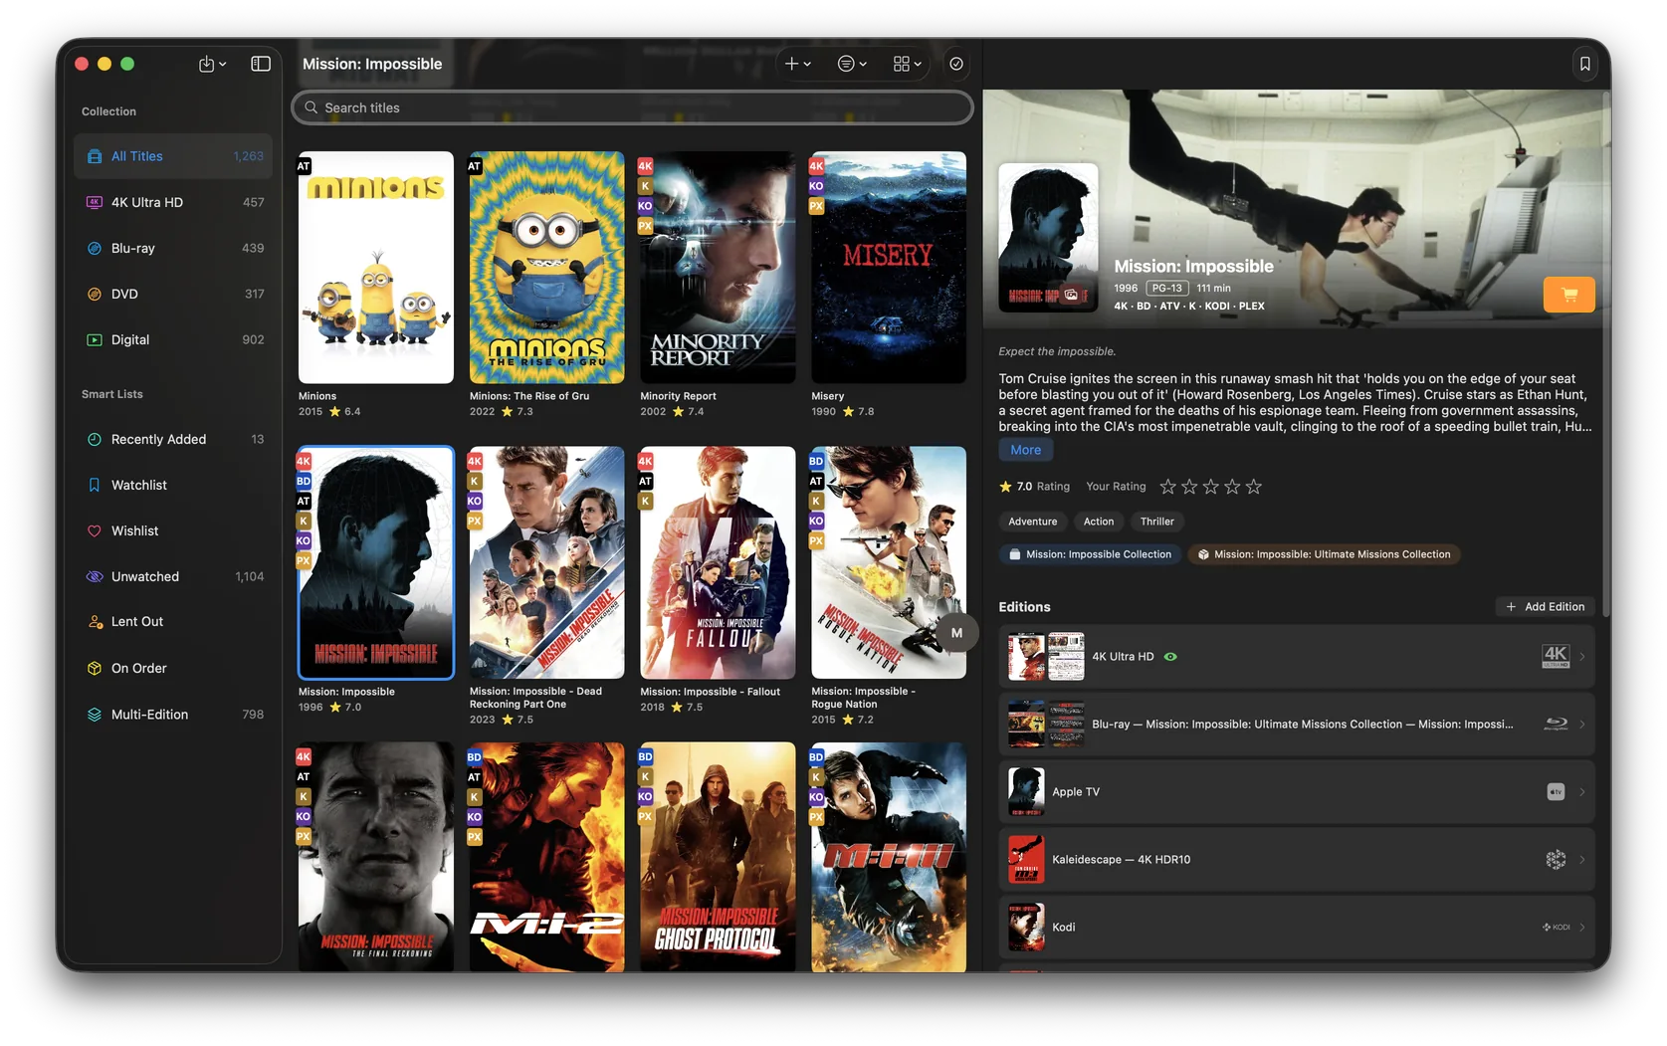Click the Kaleidescape logo icon in editions
Image resolution: width=1667 pixels, height=1046 pixels.
tap(1556, 859)
